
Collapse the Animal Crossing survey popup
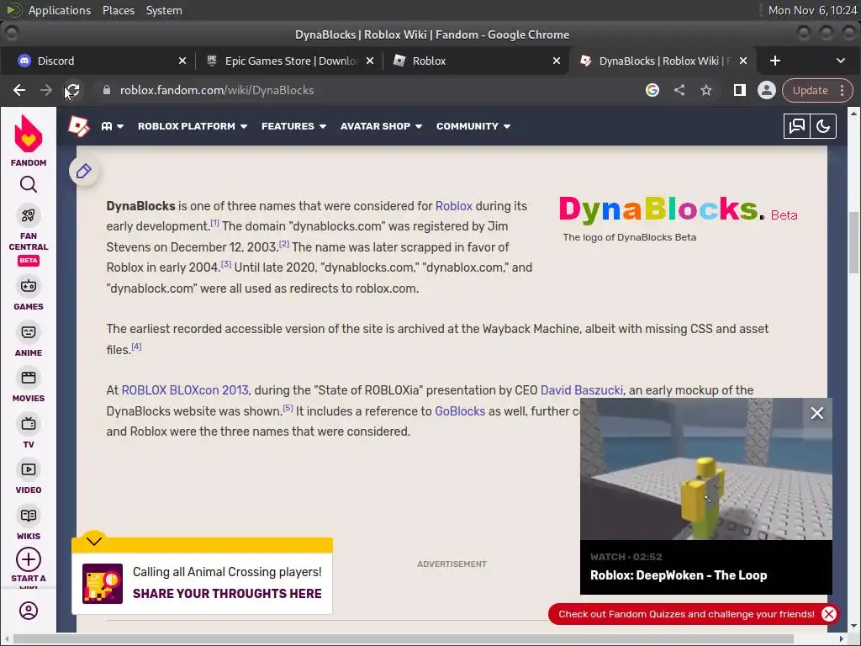[94, 541]
